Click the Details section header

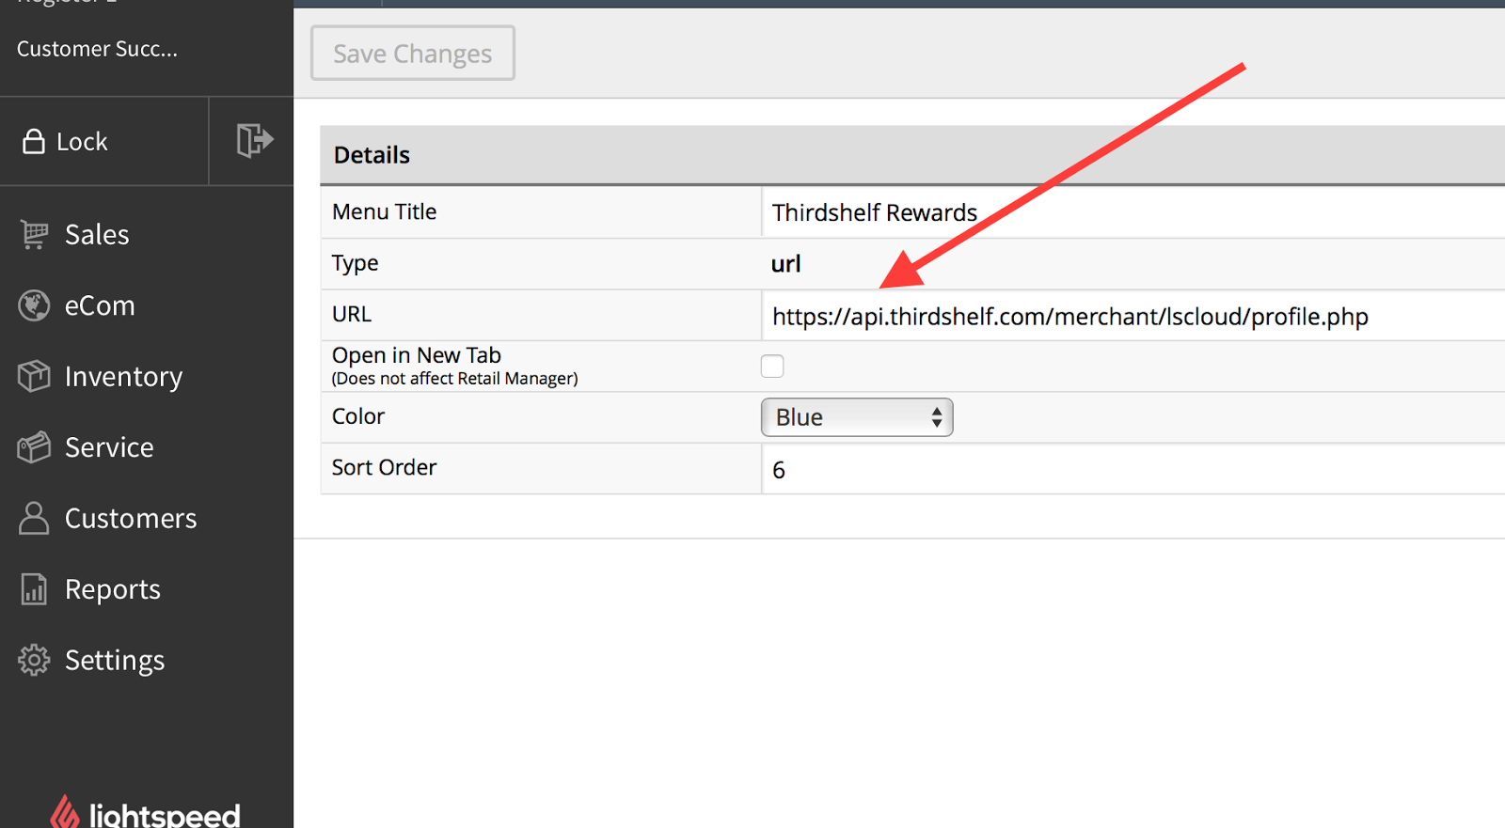(912, 155)
